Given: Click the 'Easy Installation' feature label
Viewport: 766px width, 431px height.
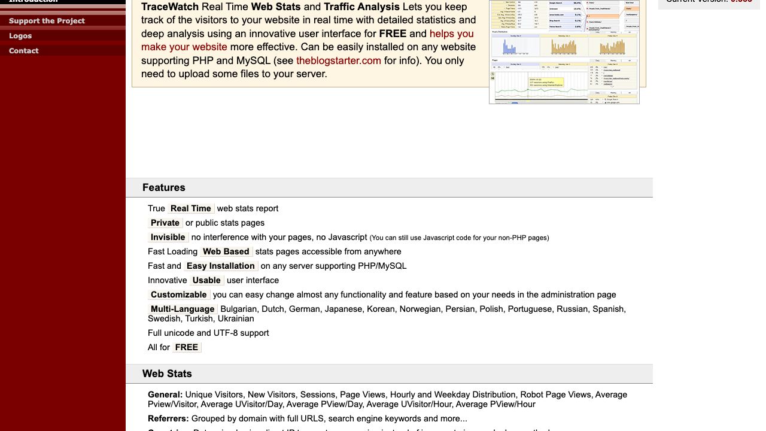Looking at the screenshot, I should tap(220, 266).
